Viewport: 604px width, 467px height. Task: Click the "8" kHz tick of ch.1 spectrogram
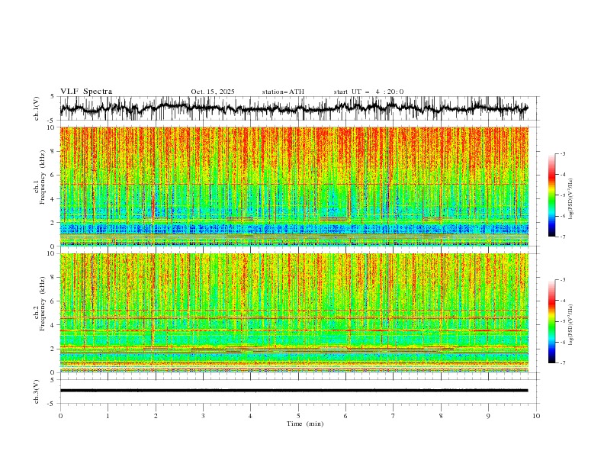tap(53, 151)
